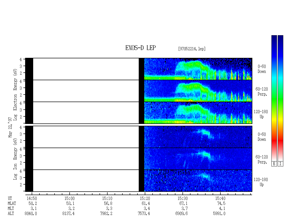Screen dimensions: 284x220
Task: Click the ion color scale bar above I
Action: [x=280, y=98]
